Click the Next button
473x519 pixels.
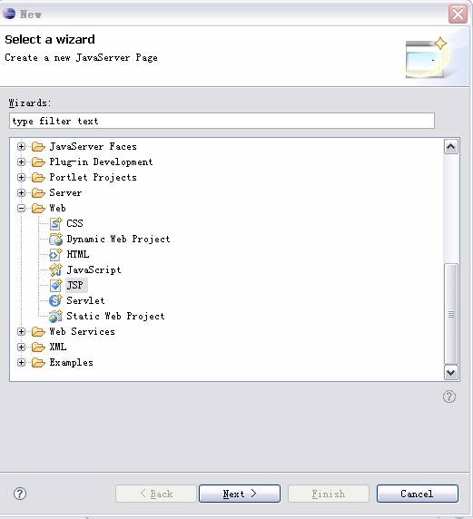point(240,494)
